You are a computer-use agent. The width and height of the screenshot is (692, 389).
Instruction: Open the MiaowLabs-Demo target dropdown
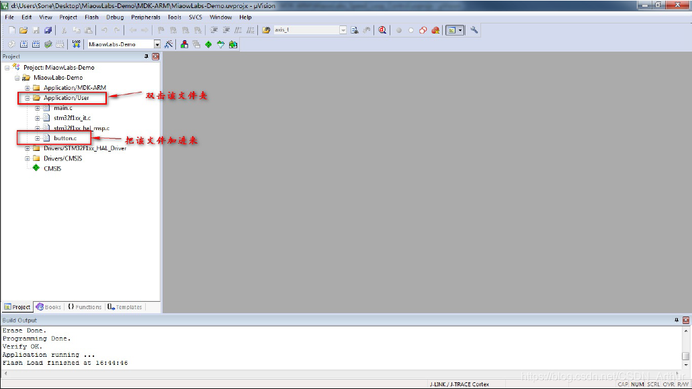click(157, 44)
